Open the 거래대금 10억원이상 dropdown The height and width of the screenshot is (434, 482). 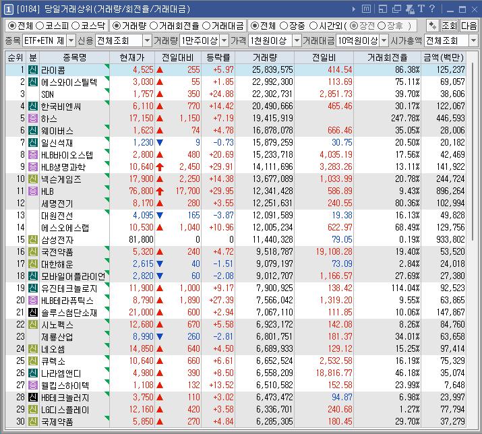(x=384, y=40)
